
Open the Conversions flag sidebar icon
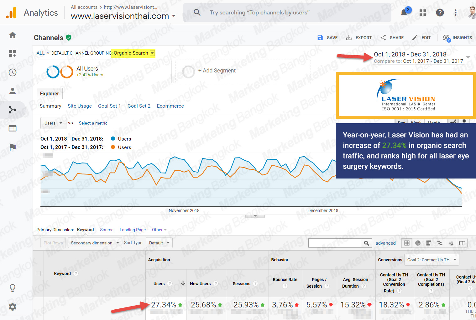13,147
